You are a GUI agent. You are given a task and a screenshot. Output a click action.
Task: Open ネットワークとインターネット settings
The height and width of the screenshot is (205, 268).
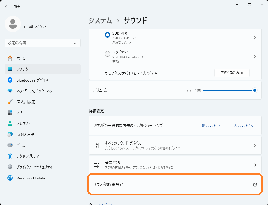[x=43, y=91]
